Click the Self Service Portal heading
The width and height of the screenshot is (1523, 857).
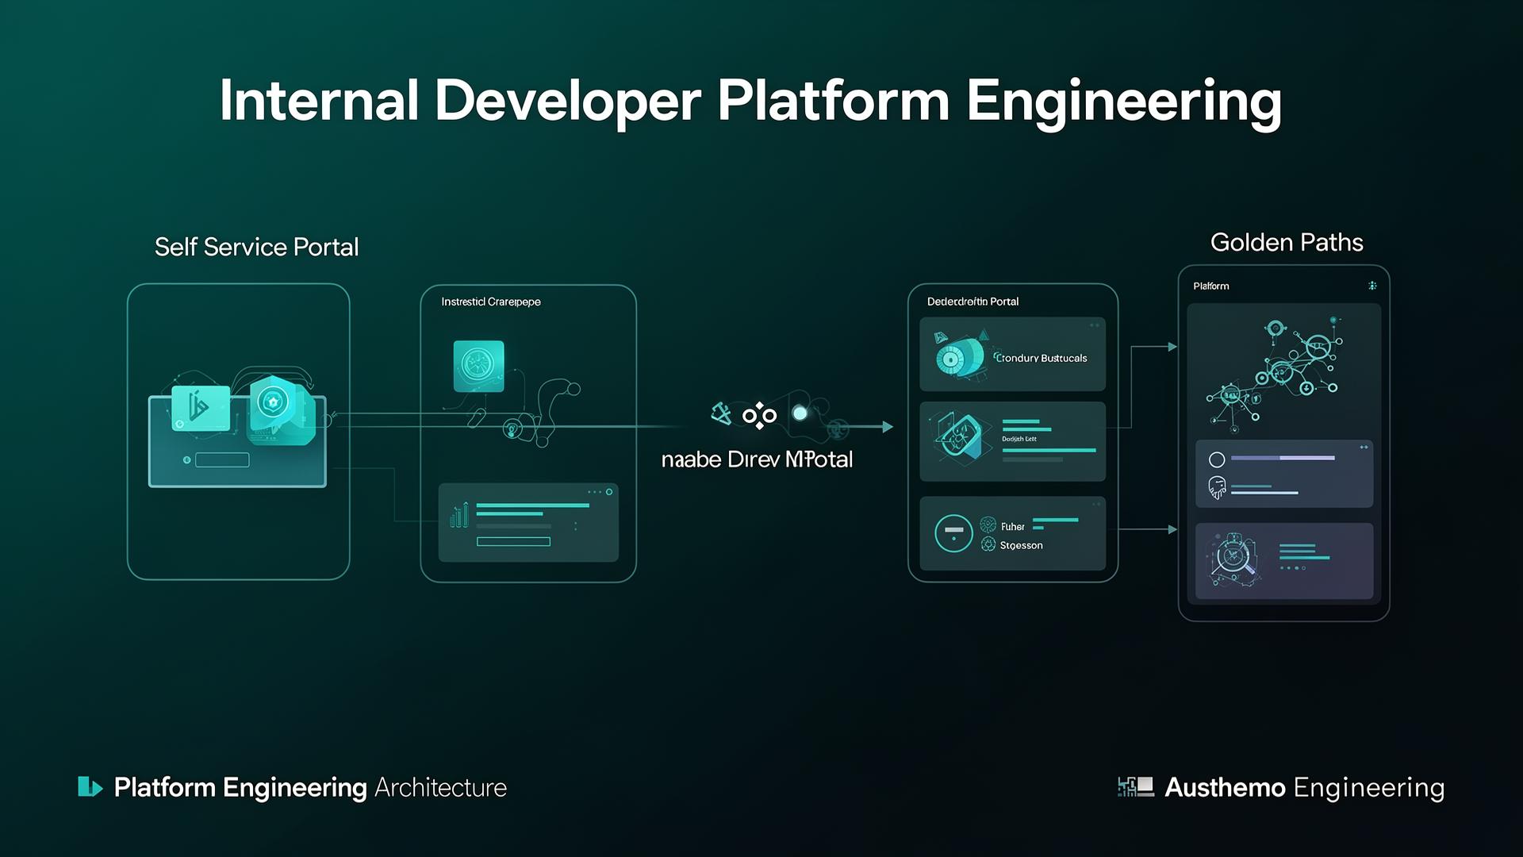[x=256, y=247]
